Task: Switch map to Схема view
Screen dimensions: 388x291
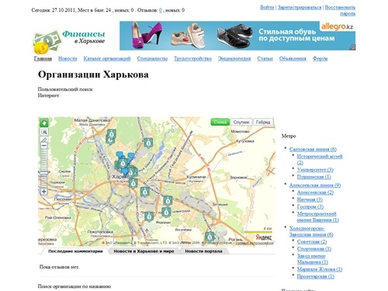Action: tap(220, 122)
